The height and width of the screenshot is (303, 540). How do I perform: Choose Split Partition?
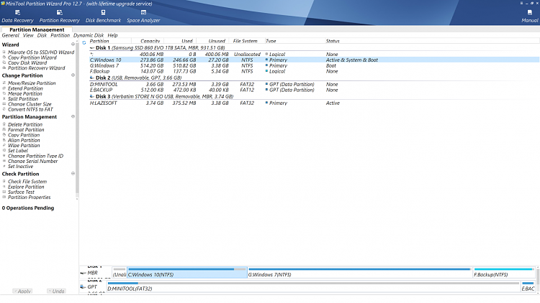tap(23, 99)
